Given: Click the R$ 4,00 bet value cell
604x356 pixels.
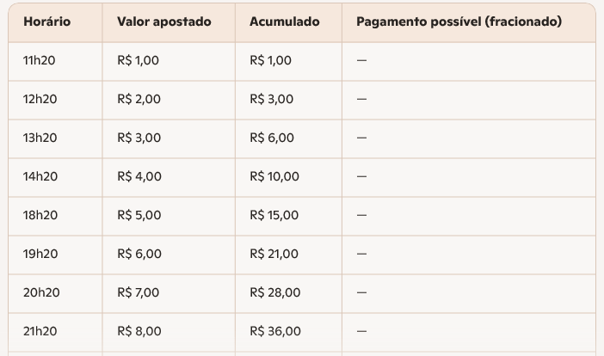Looking at the screenshot, I should pyautogui.click(x=139, y=177).
